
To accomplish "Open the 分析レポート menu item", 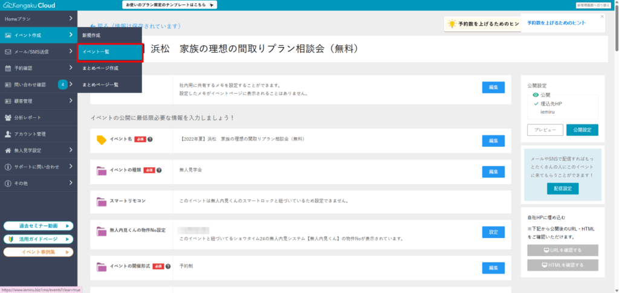I will click(38, 118).
